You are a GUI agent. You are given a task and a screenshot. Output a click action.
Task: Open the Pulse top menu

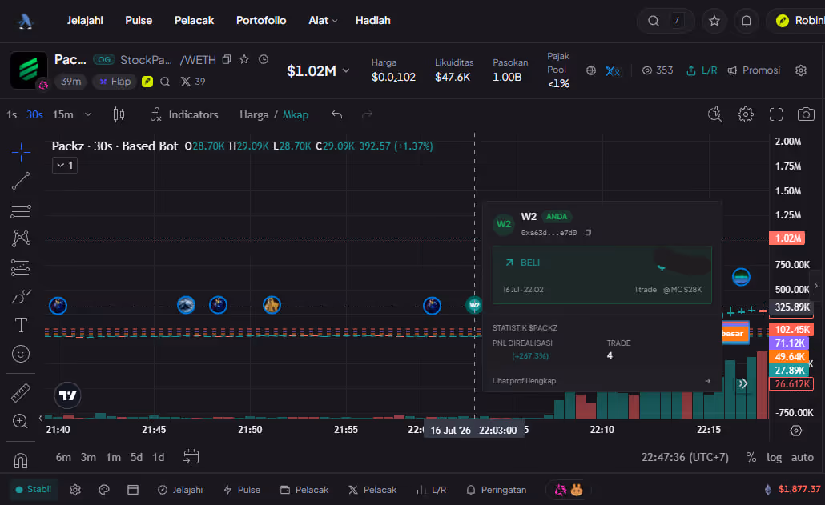coord(139,21)
